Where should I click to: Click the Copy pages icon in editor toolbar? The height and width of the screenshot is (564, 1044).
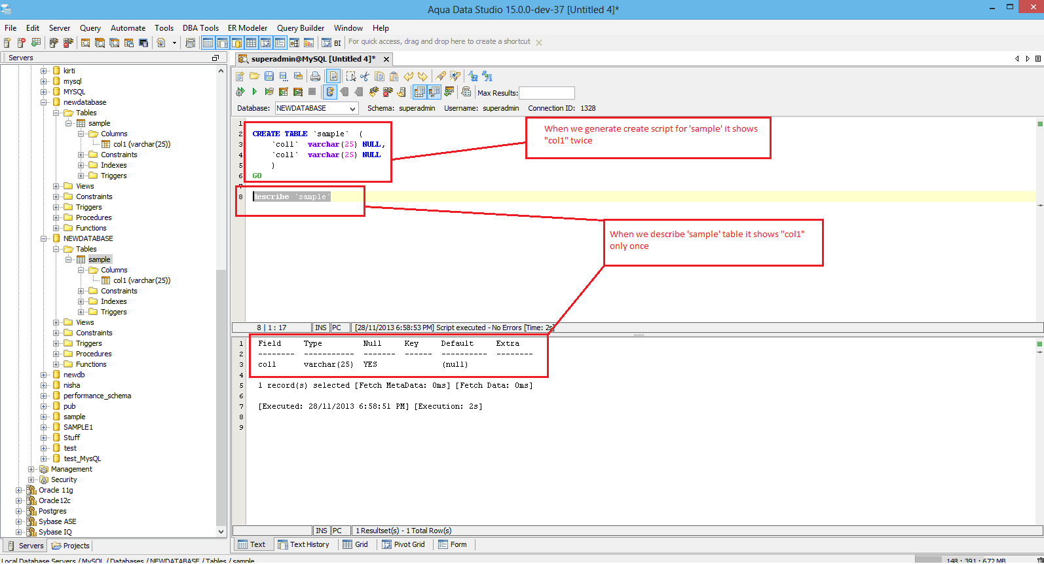click(379, 77)
